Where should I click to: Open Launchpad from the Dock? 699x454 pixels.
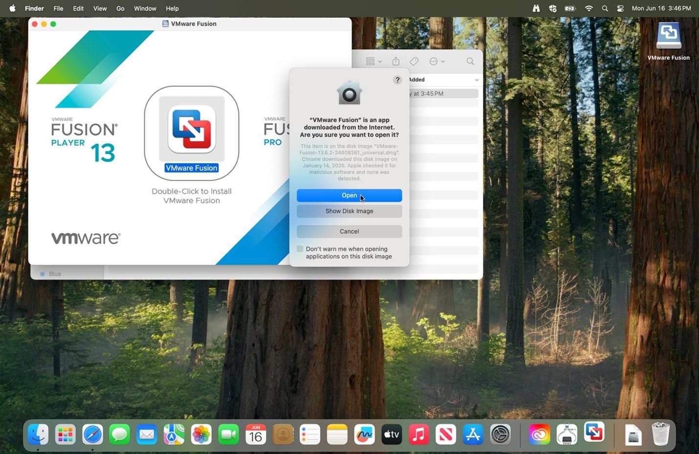(65, 434)
